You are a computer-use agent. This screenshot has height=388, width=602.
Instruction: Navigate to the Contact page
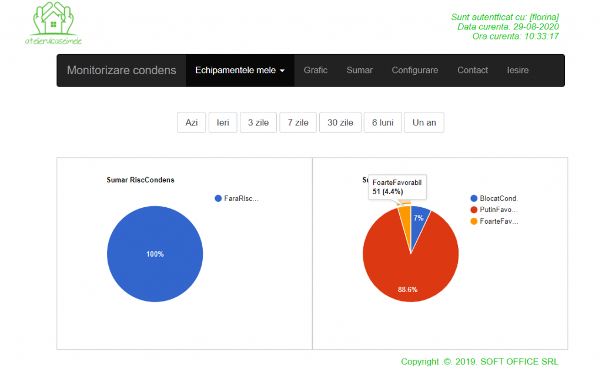coord(473,70)
